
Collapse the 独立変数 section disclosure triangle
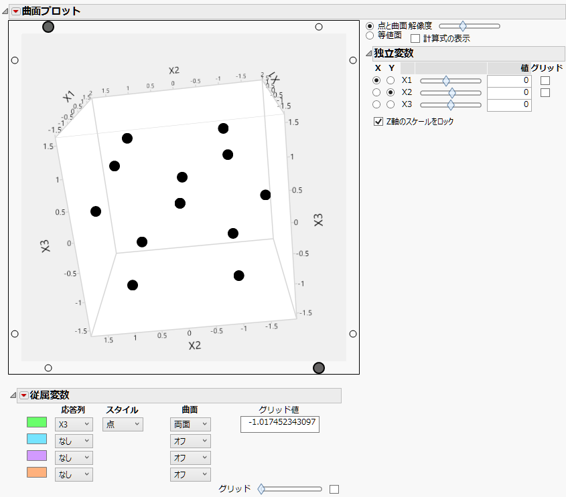pos(368,54)
